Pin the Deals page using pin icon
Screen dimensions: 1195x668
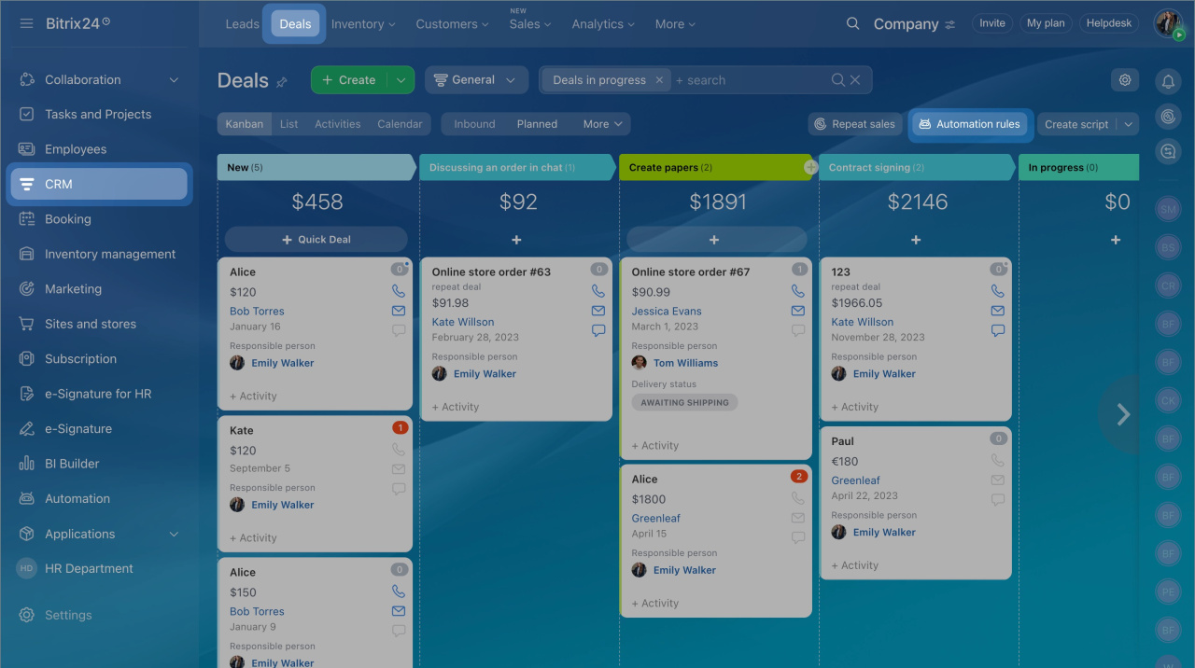(x=282, y=82)
